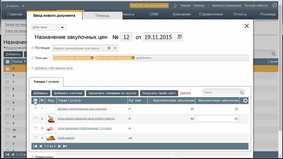Go to last page of goods table
This screenshot has height=159, width=283.
pos(65,146)
